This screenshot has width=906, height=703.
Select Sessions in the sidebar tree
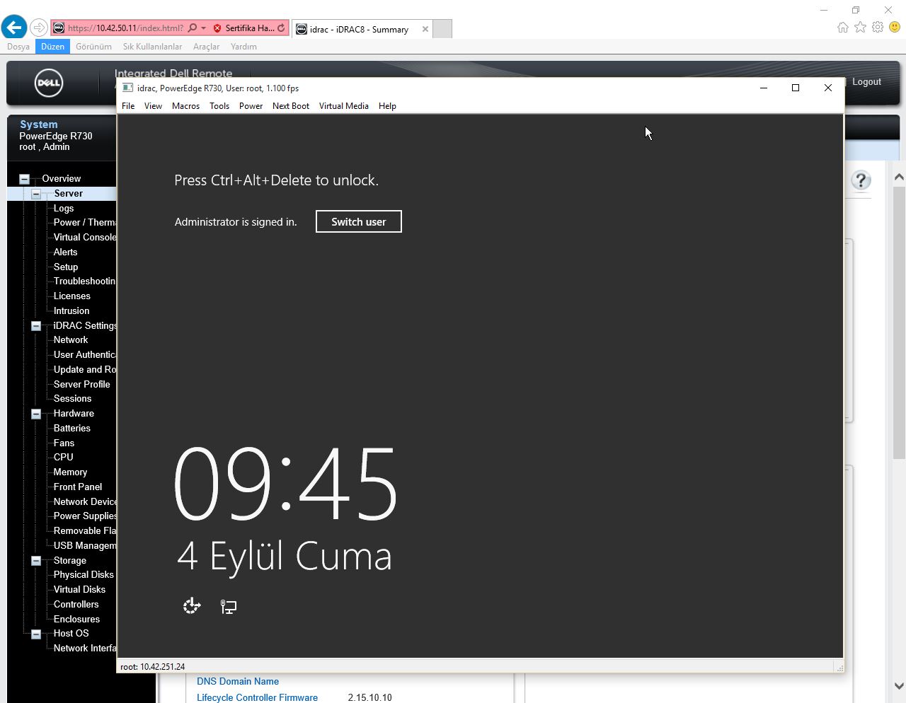tap(73, 399)
